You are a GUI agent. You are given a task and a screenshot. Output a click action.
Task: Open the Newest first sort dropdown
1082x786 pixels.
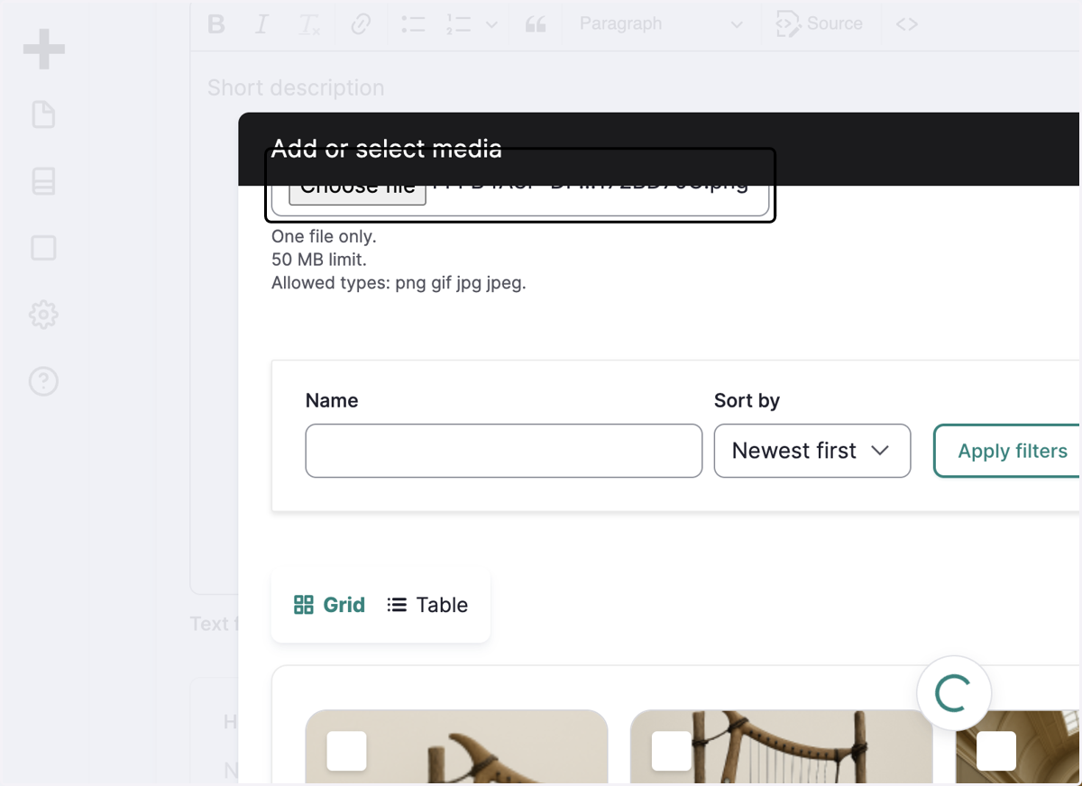(812, 451)
